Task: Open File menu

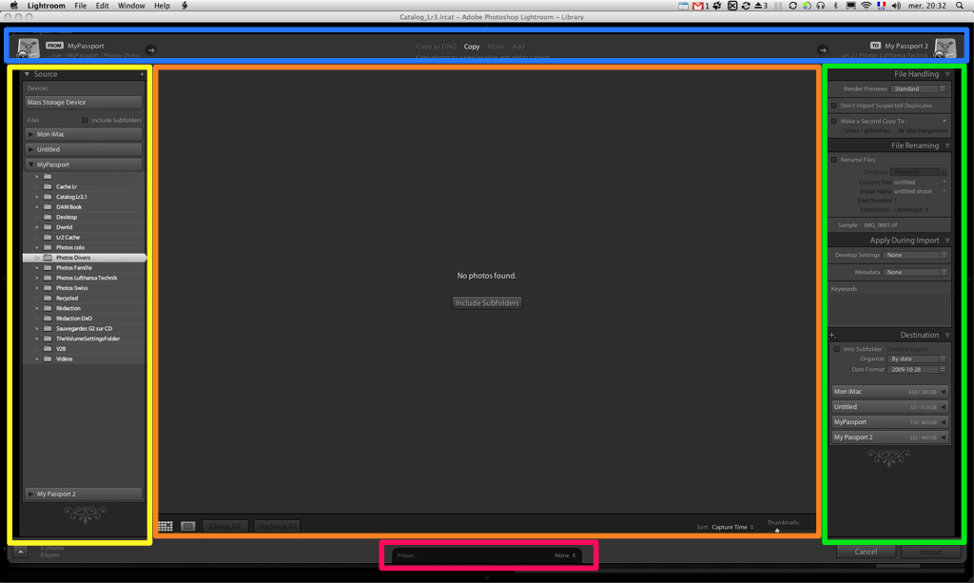Action: (80, 6)
